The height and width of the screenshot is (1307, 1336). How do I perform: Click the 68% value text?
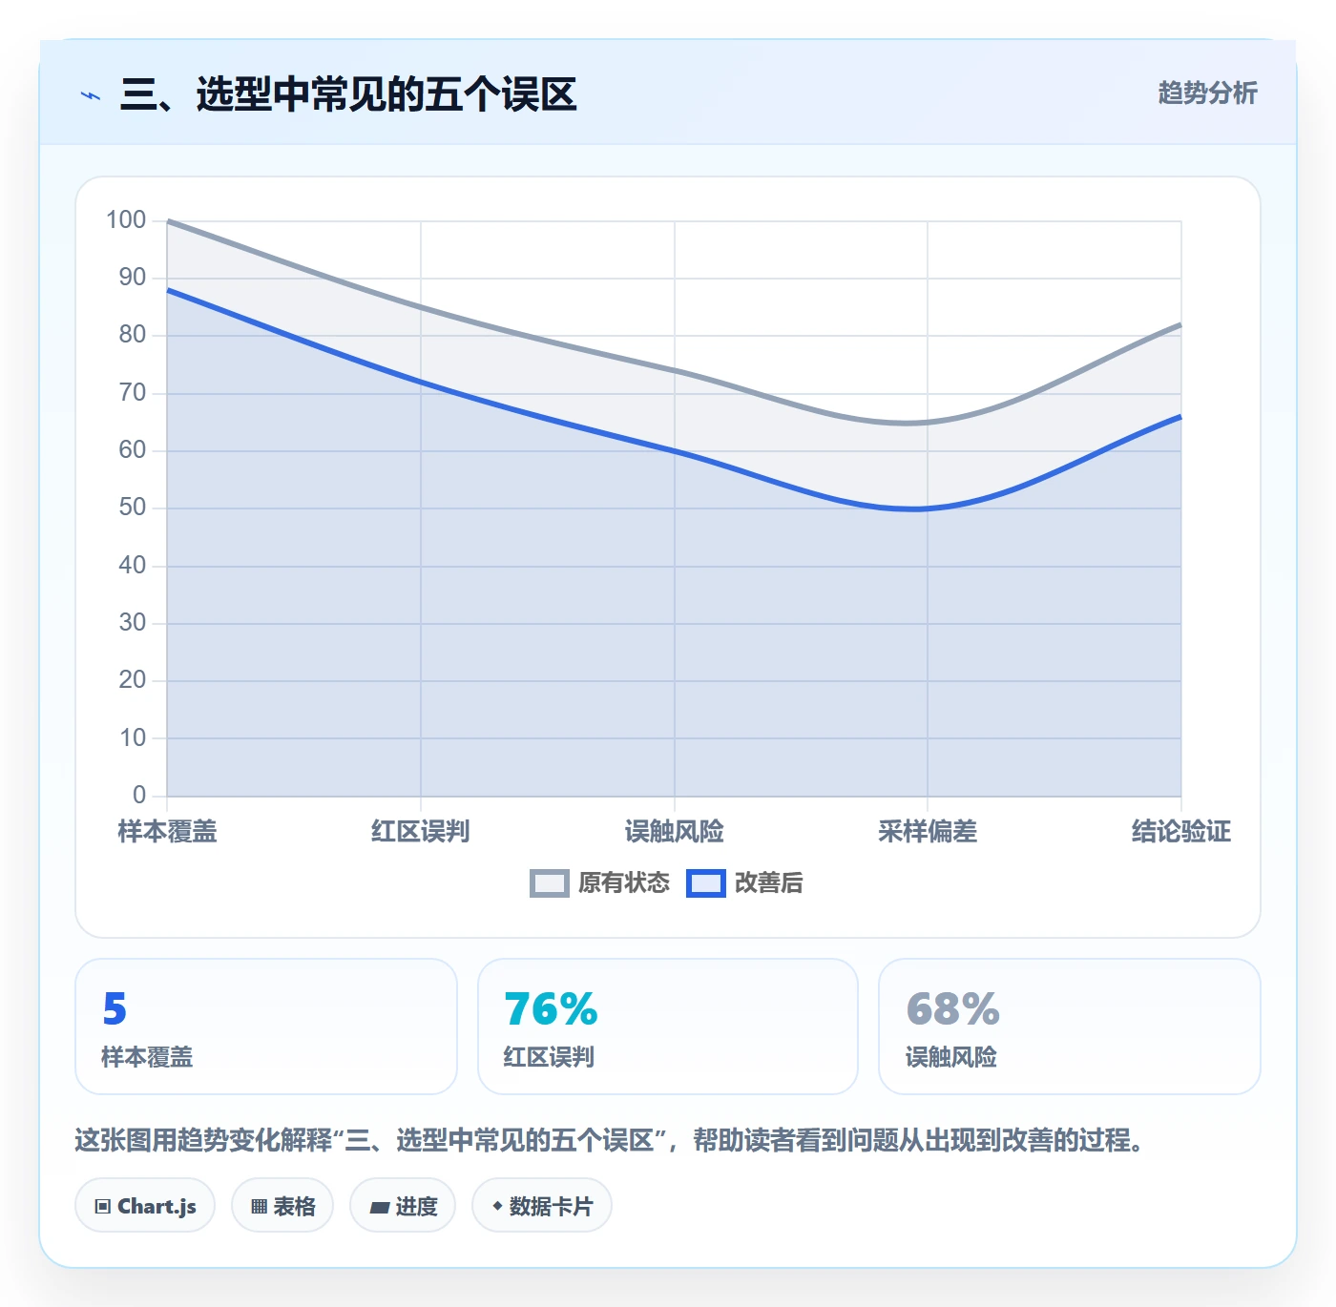952,1009
